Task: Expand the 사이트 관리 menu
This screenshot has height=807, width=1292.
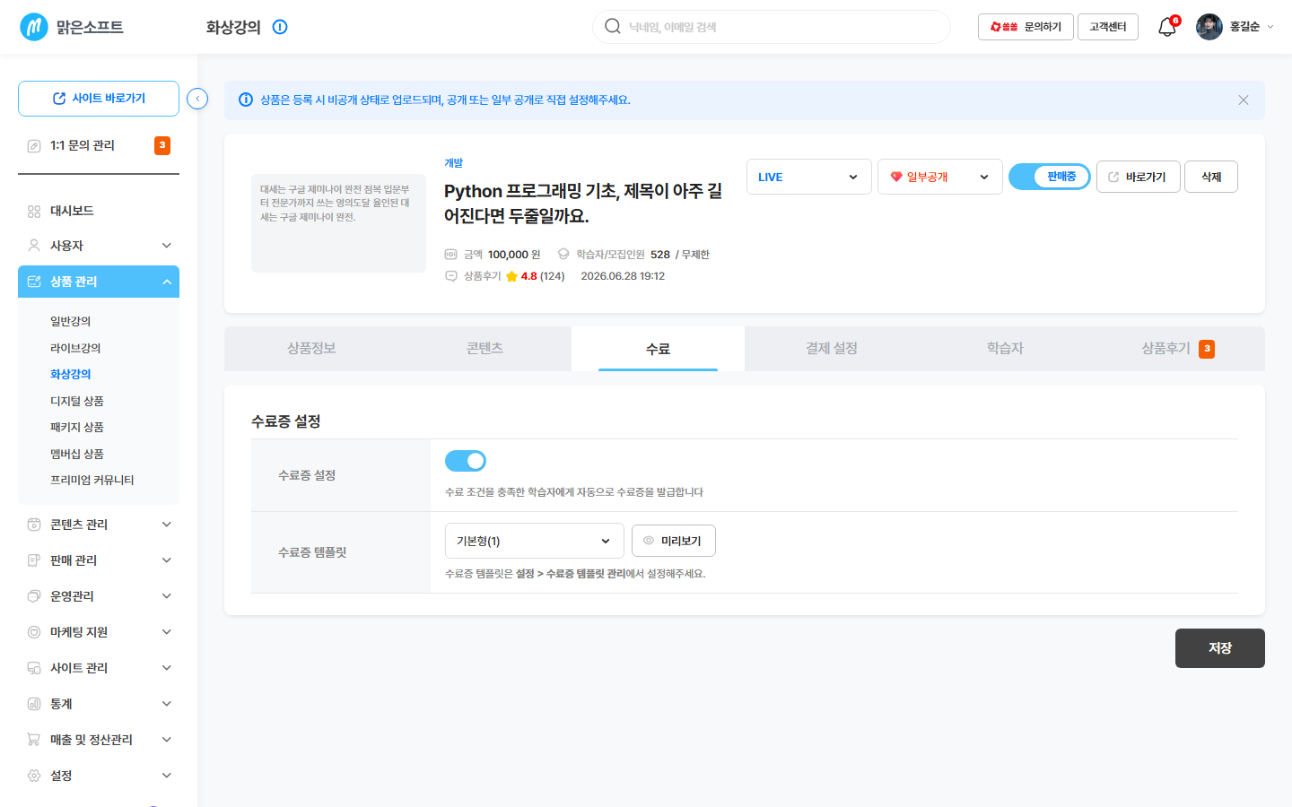Action: pyautogui.click(x=167, y=668)
